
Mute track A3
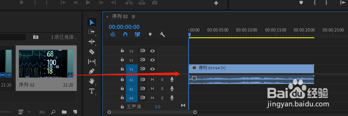(152, 98)
